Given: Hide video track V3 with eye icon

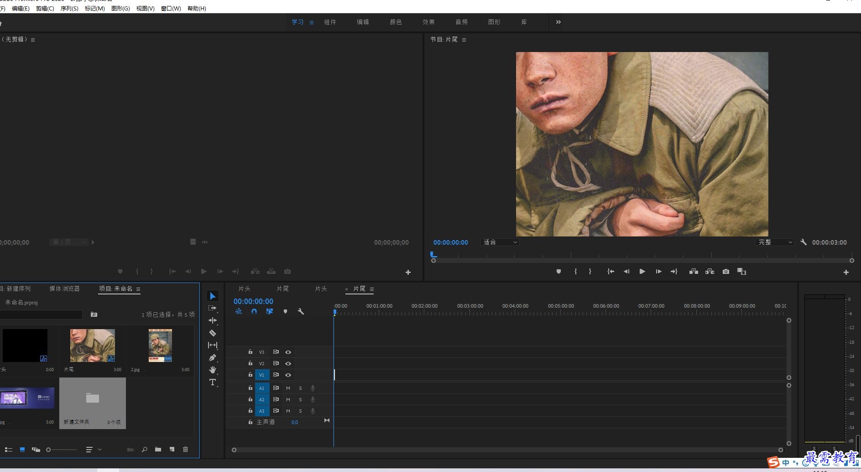Looking at the screenshot, I should (x=288, y=352).
